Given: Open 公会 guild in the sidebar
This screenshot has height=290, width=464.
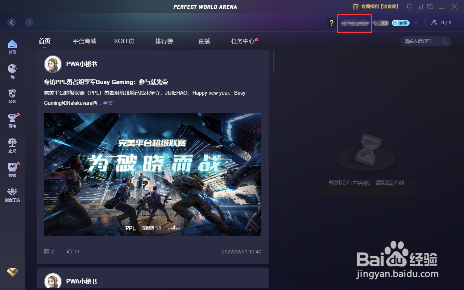Looking at the screenshot, I should click(12, 96).
